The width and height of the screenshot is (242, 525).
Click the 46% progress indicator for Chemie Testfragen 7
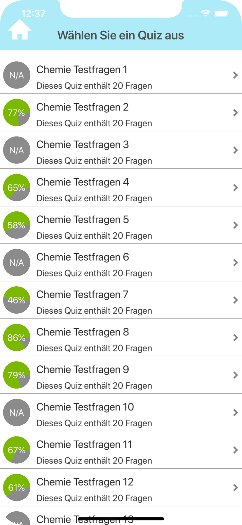pyautogui.click(x=16, y=300)
